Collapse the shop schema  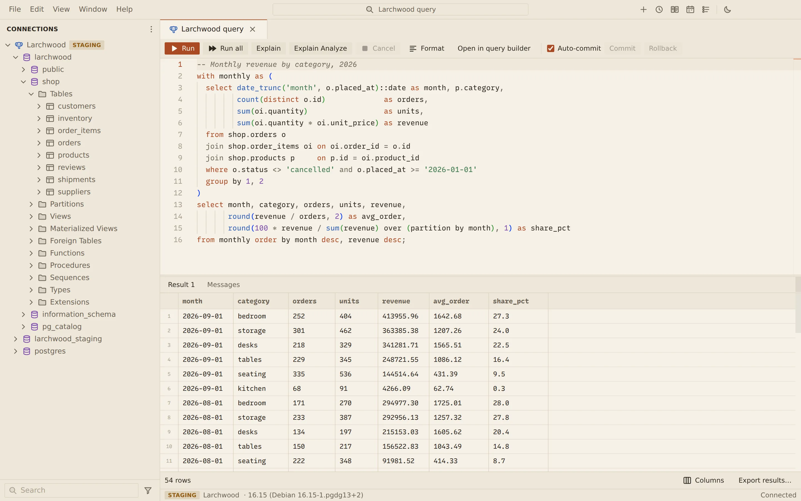pos(23,82)
